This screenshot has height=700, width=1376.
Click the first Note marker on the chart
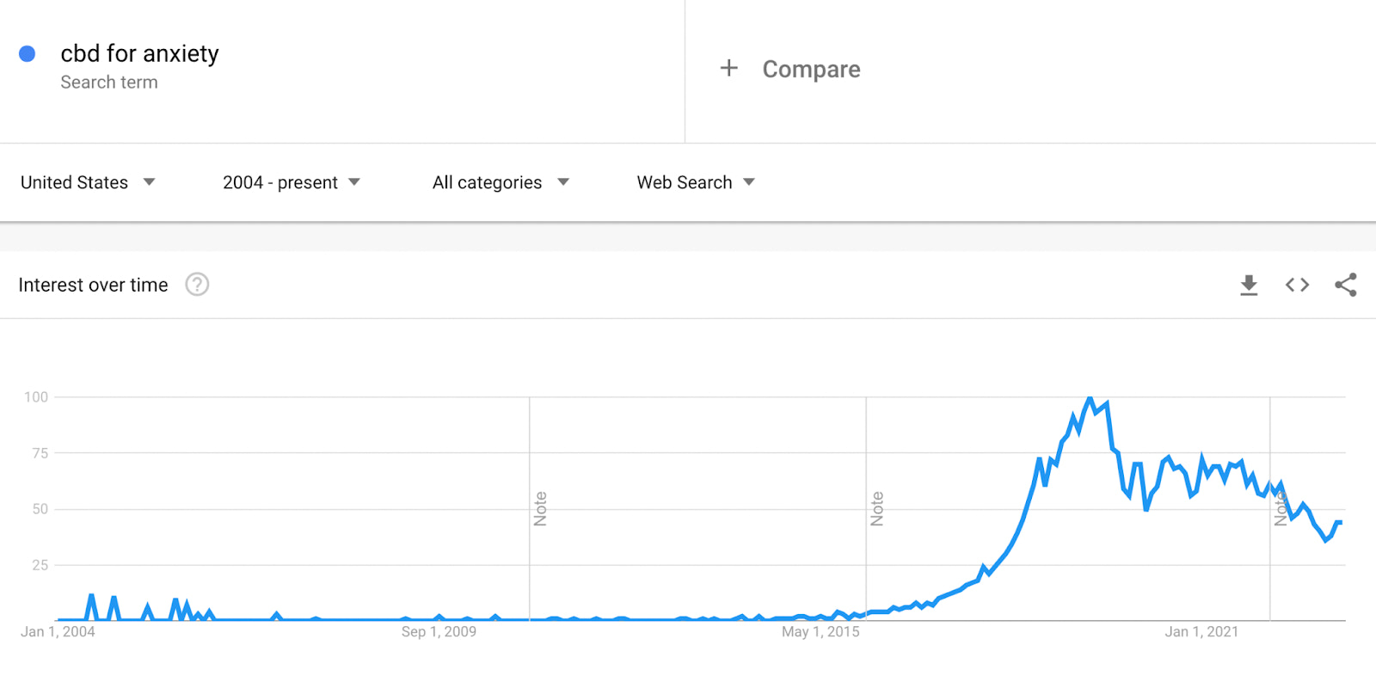539,507
